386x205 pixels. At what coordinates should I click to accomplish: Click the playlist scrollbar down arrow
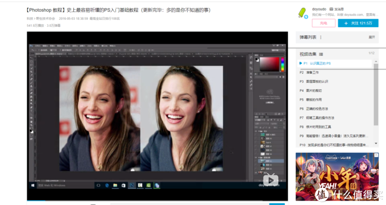[x=376, y=144]
